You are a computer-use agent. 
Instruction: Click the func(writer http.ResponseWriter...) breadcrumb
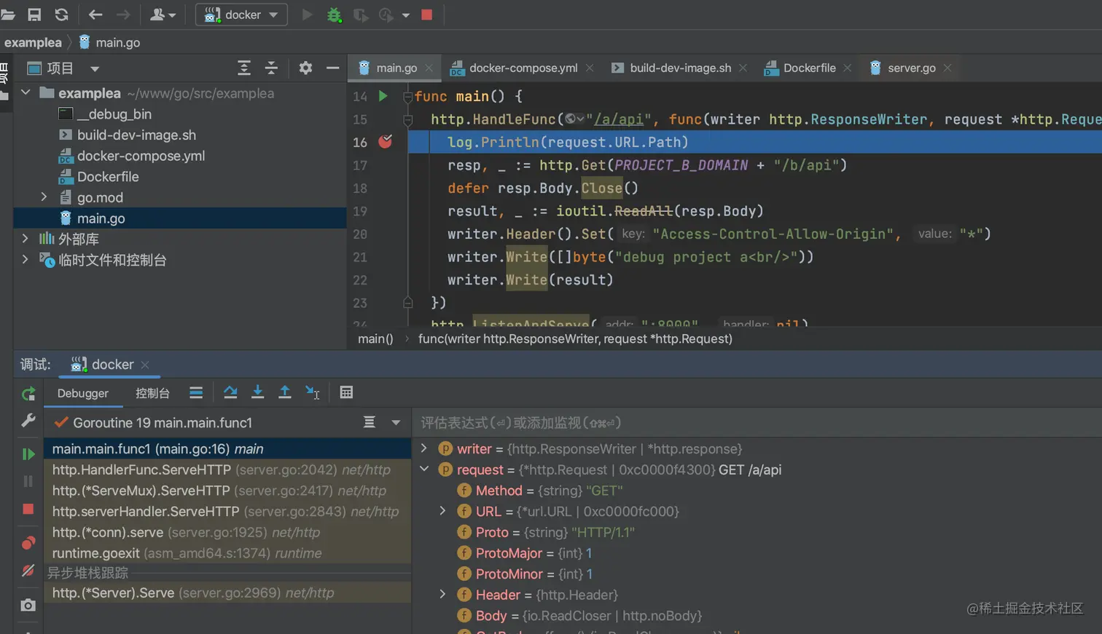(x=575, y=338)
